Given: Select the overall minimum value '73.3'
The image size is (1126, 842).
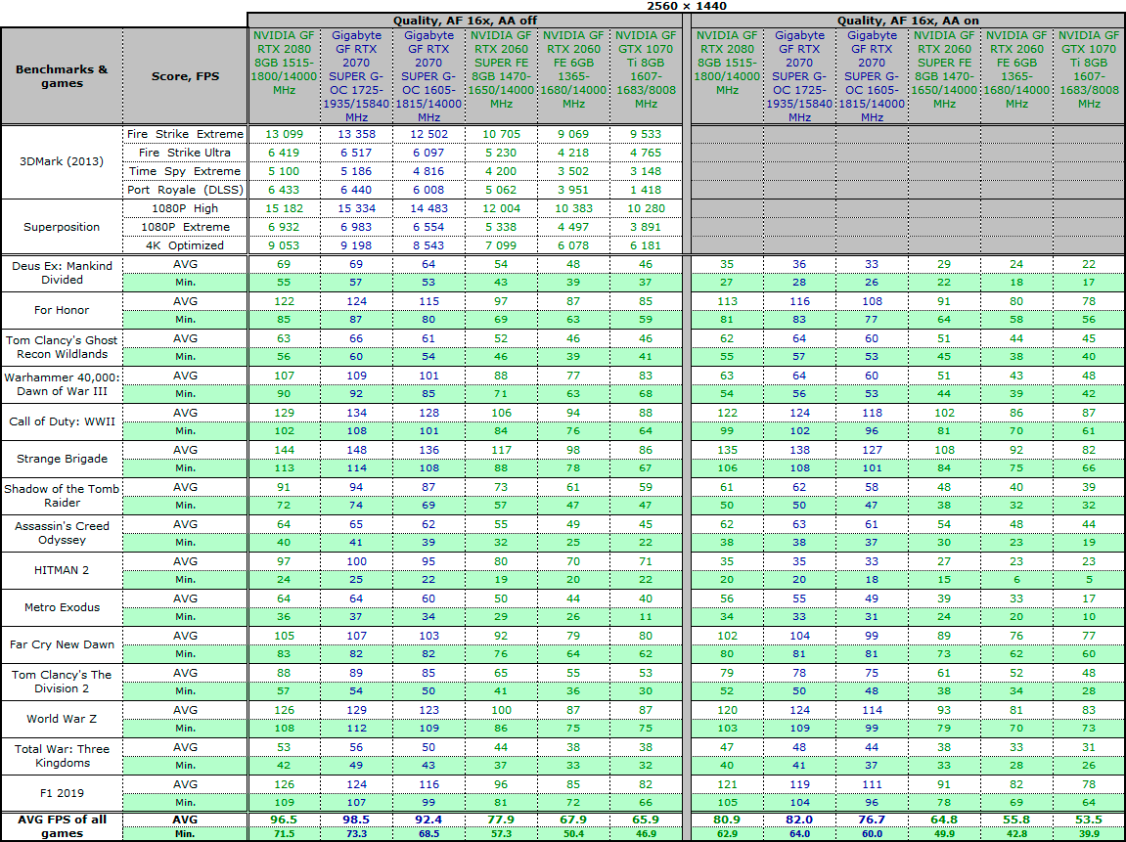Looking at the screenshot, I should point(357,834).
